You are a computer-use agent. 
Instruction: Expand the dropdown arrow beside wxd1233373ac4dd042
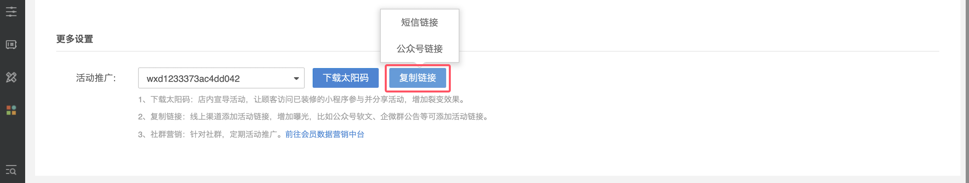tap(296, 78)
